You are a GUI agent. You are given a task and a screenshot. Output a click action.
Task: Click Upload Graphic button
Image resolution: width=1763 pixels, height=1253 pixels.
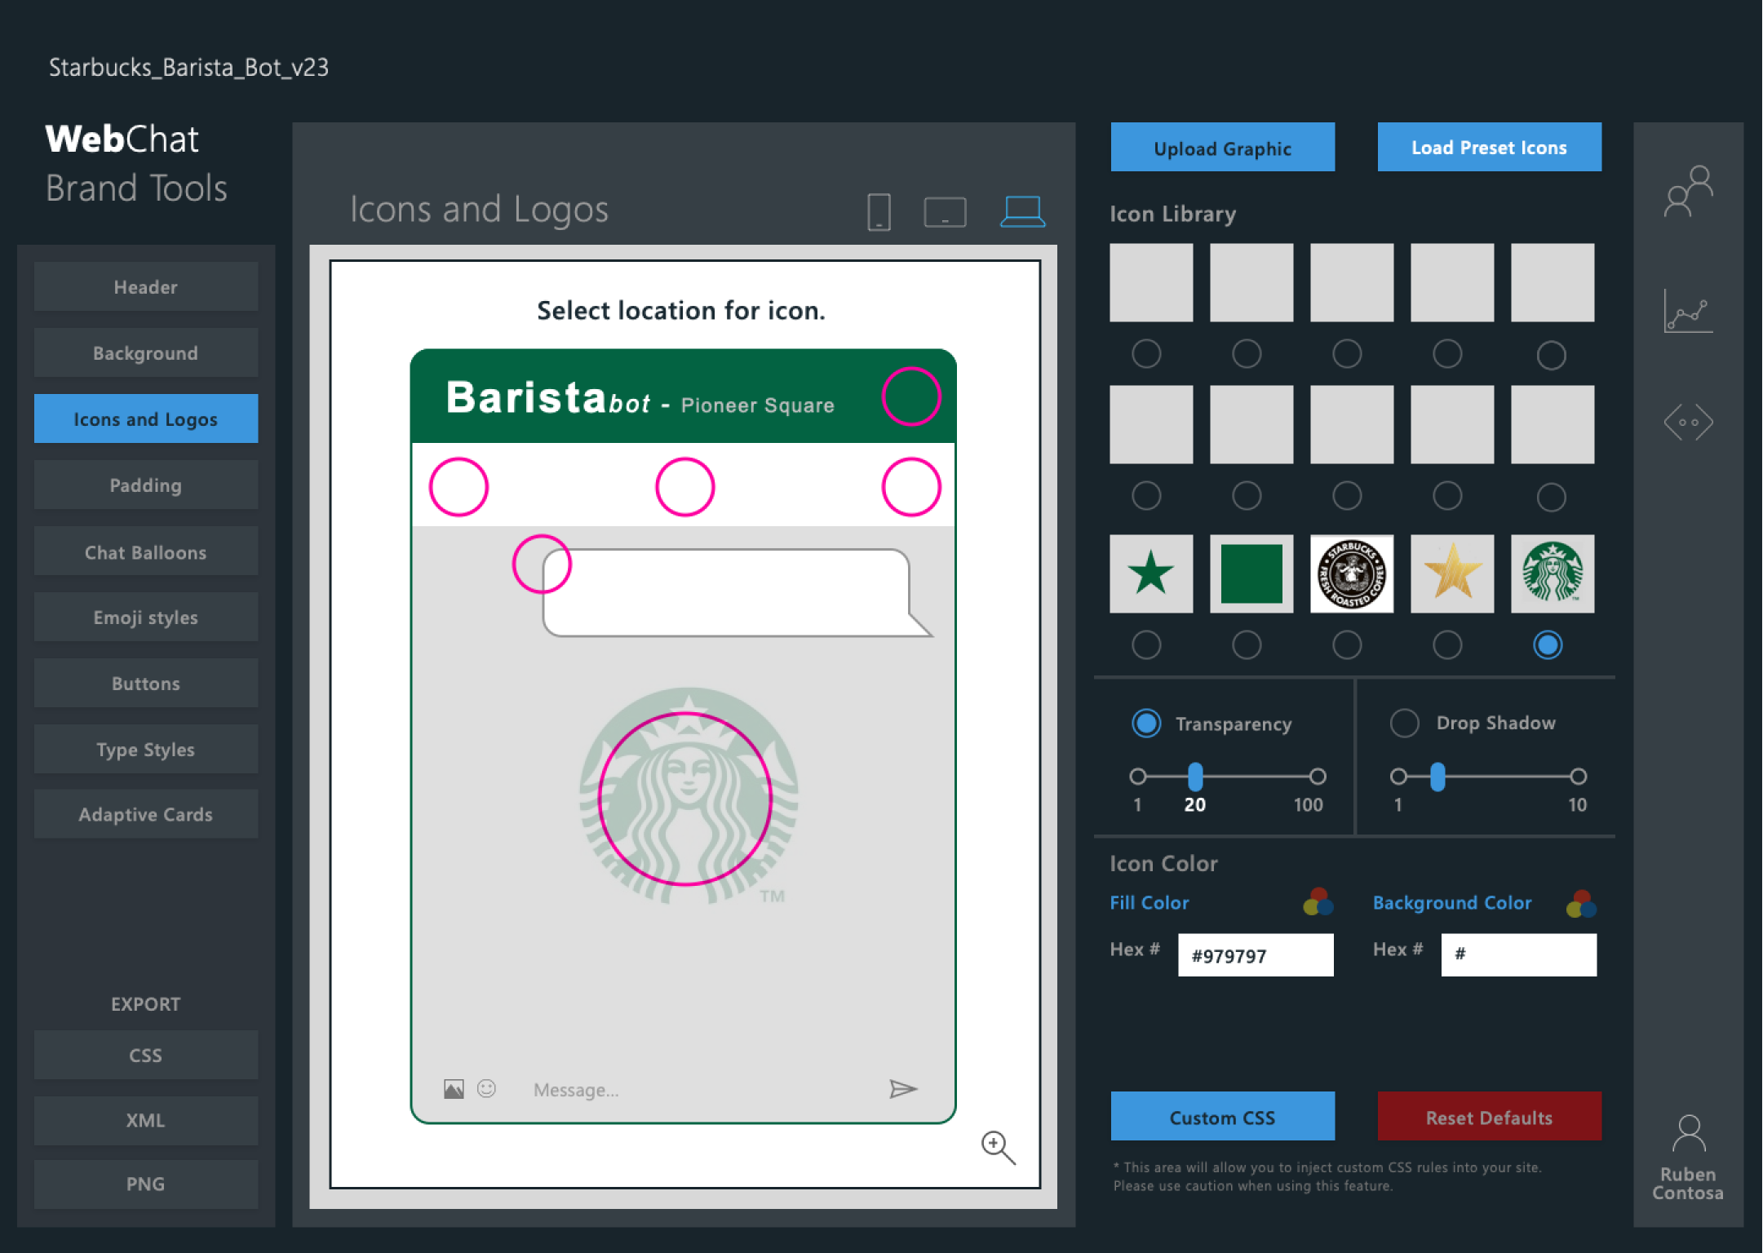[x=1223, y=148]
